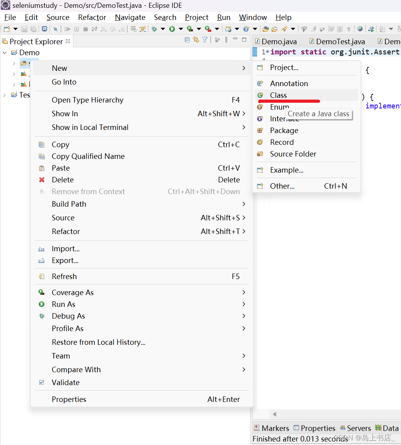Viewport: 401px width, 445px height.
Task: Open dropdown arrow next to New icon
Action: coord(16,29)
